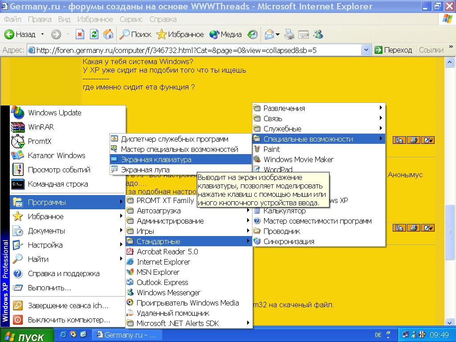The image size is (456, 342).
Task: Expand Развлечения submenu
Action: click(319, 108)
